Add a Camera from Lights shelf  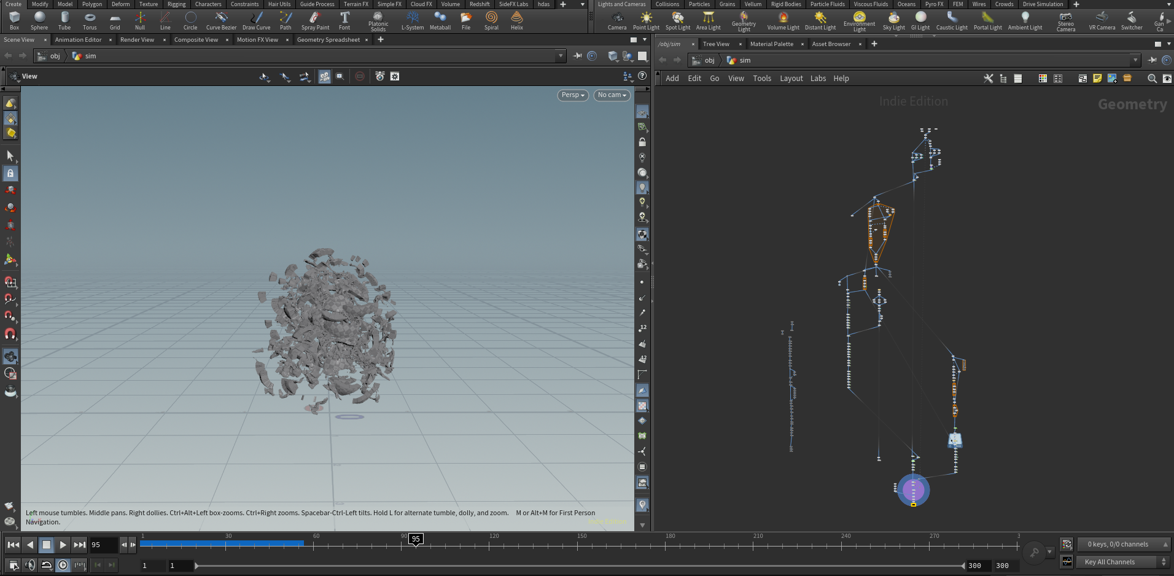[617, 20]
